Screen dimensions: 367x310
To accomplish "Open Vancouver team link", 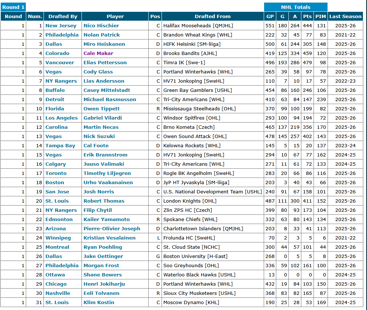I will point(60,62).
